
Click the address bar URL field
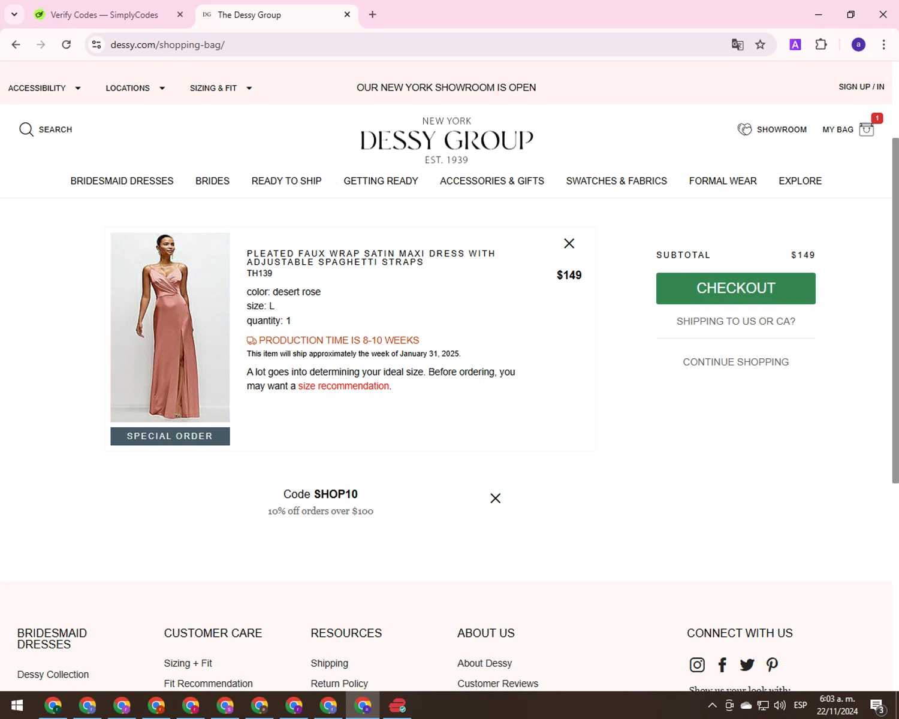[x=414, y=44]
